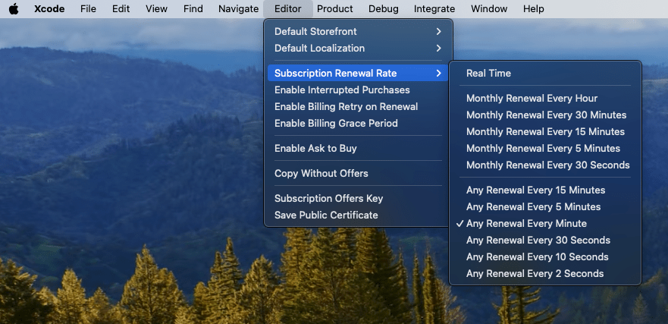Enable the Ask to Buy option
The width and height of the screenshot is (668, 324).
(315, 149)
